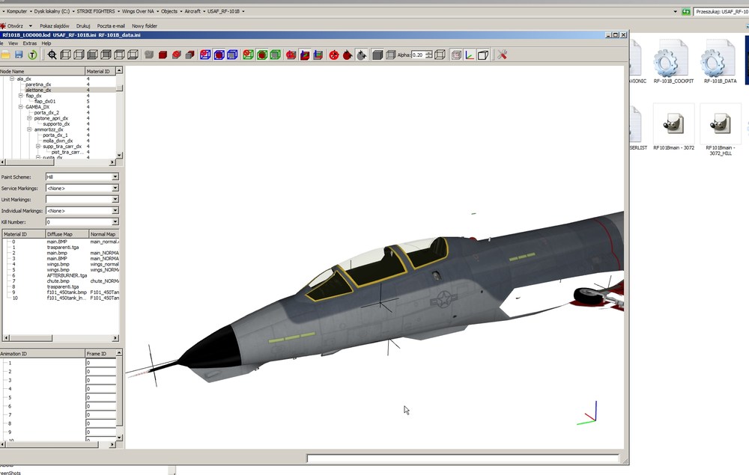Click blue box icon with gray fill
Image resolution: width=749 pixels, height=475 pixels.
232,55
